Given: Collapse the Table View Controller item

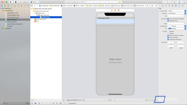Looking at the screenshot, I should (x=33, y=11).
